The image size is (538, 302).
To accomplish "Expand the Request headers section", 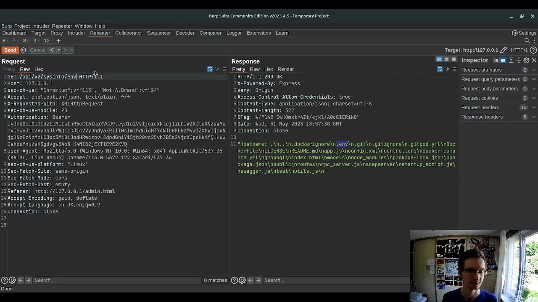I will point(499,107).
